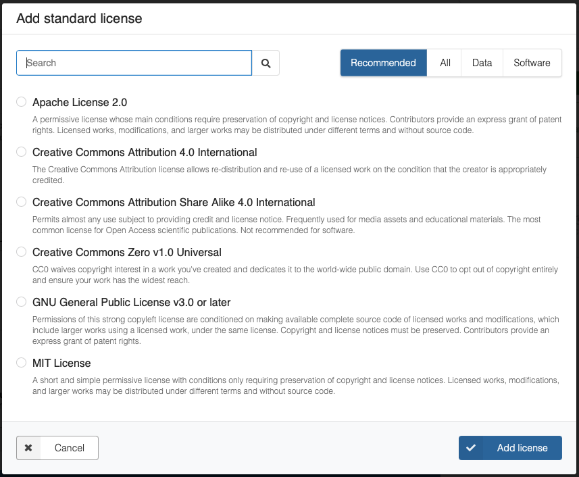Switch to the Recommended filter tab
This screenshot has height=477, width=579.
pos(383,63)
